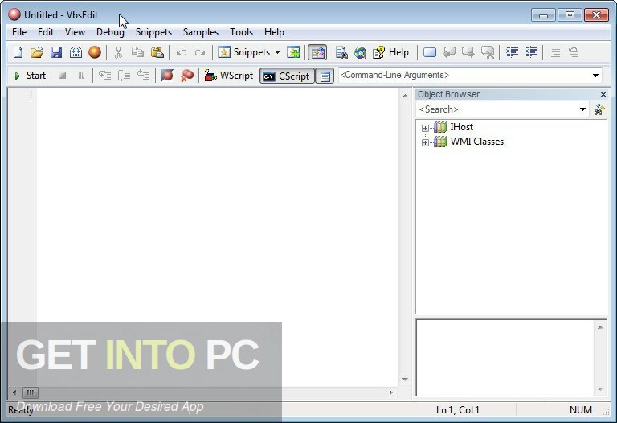Remove all breakpoints icon
Screen dimensions: 617x423
[x=187, y=76]
